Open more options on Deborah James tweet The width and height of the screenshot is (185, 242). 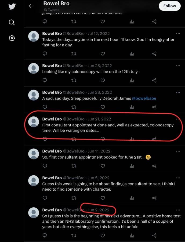178,92
